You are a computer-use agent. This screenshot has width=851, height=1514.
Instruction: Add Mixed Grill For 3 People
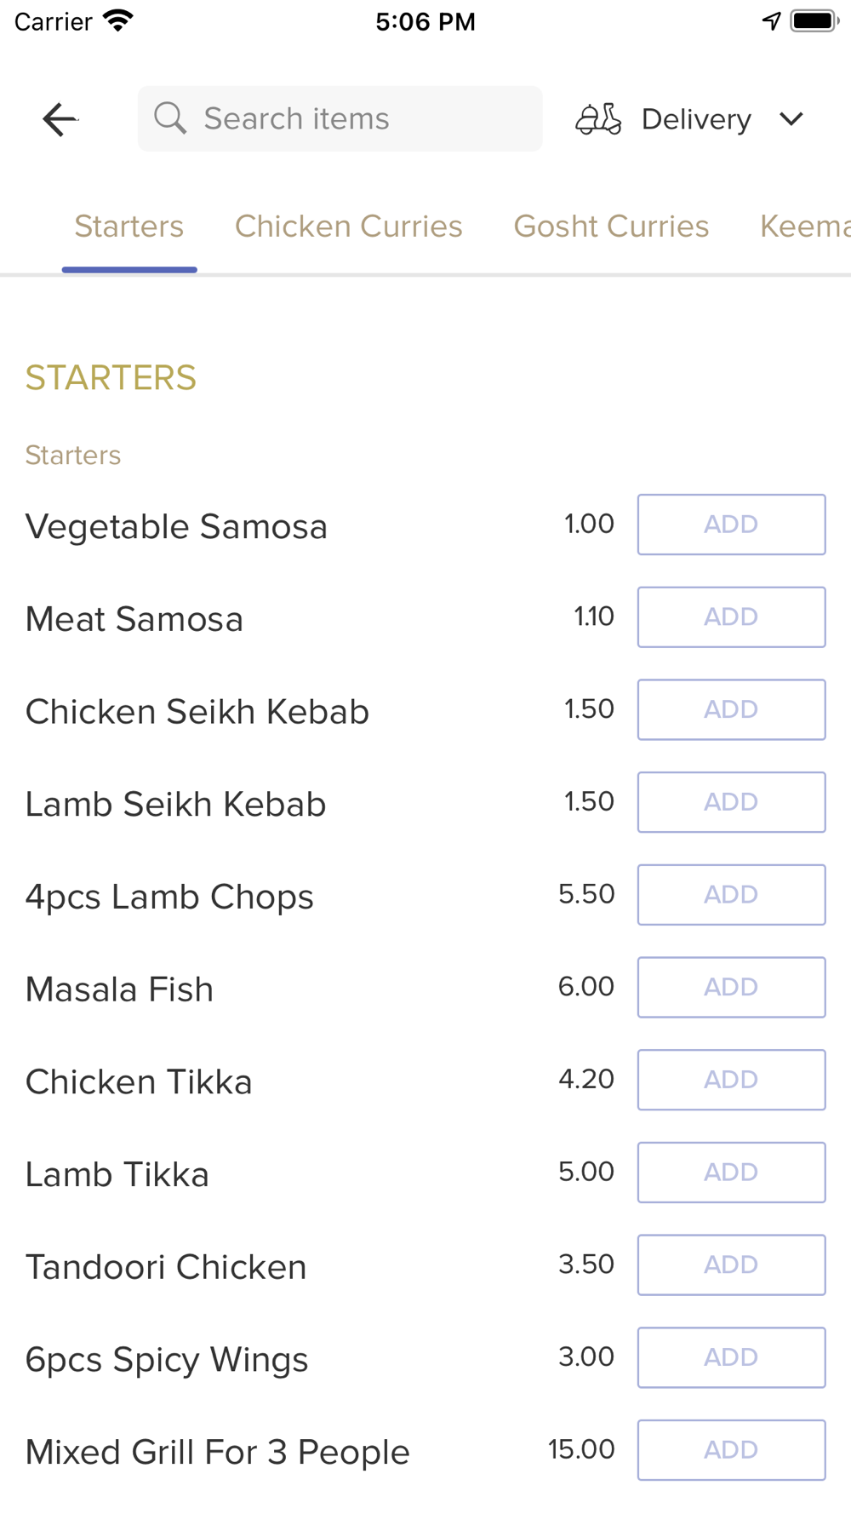pyautogui.click(x=731, y=1450)
